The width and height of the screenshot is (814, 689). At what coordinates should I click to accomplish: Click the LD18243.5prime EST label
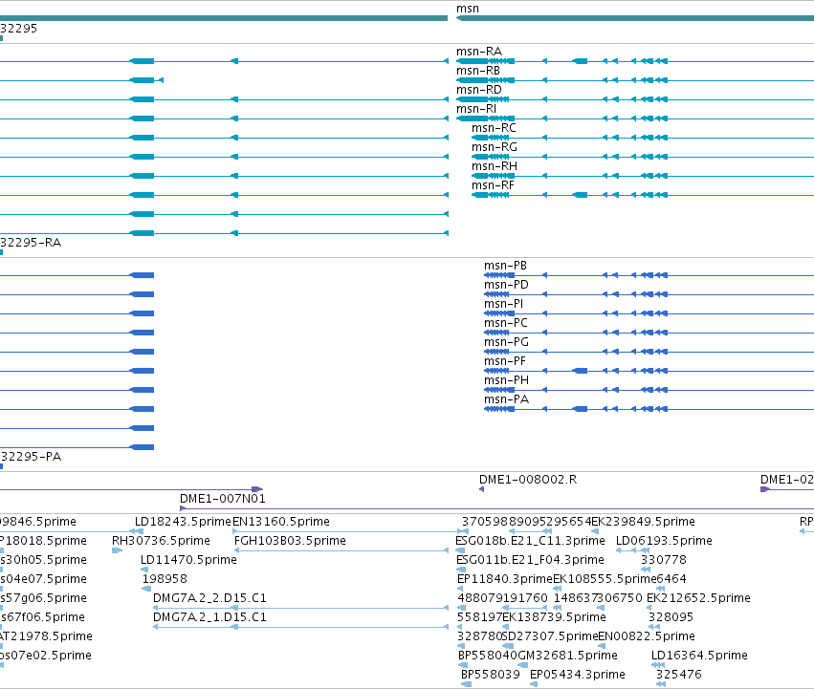[x=183, y=522]
